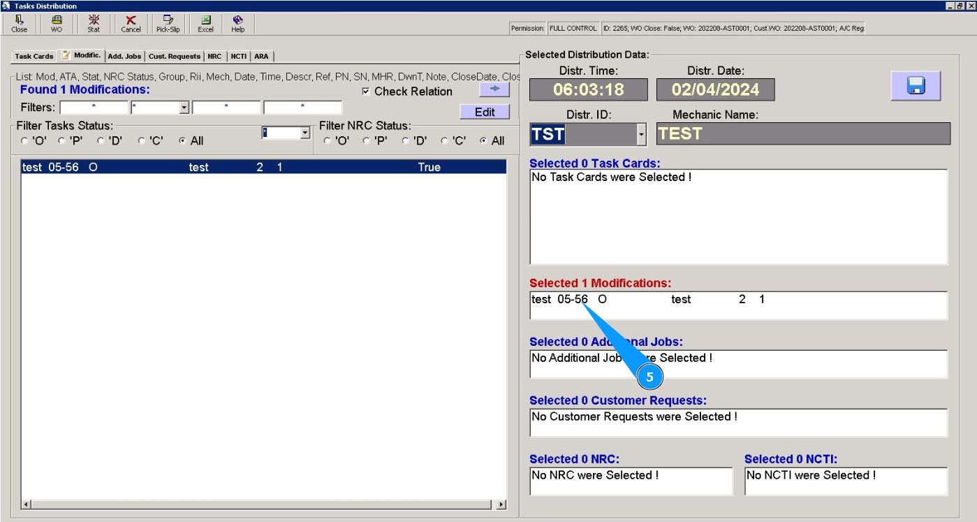Select 'D' under Filter Tasks Status
Screen dimensions: 977x522
pos(101,141)
